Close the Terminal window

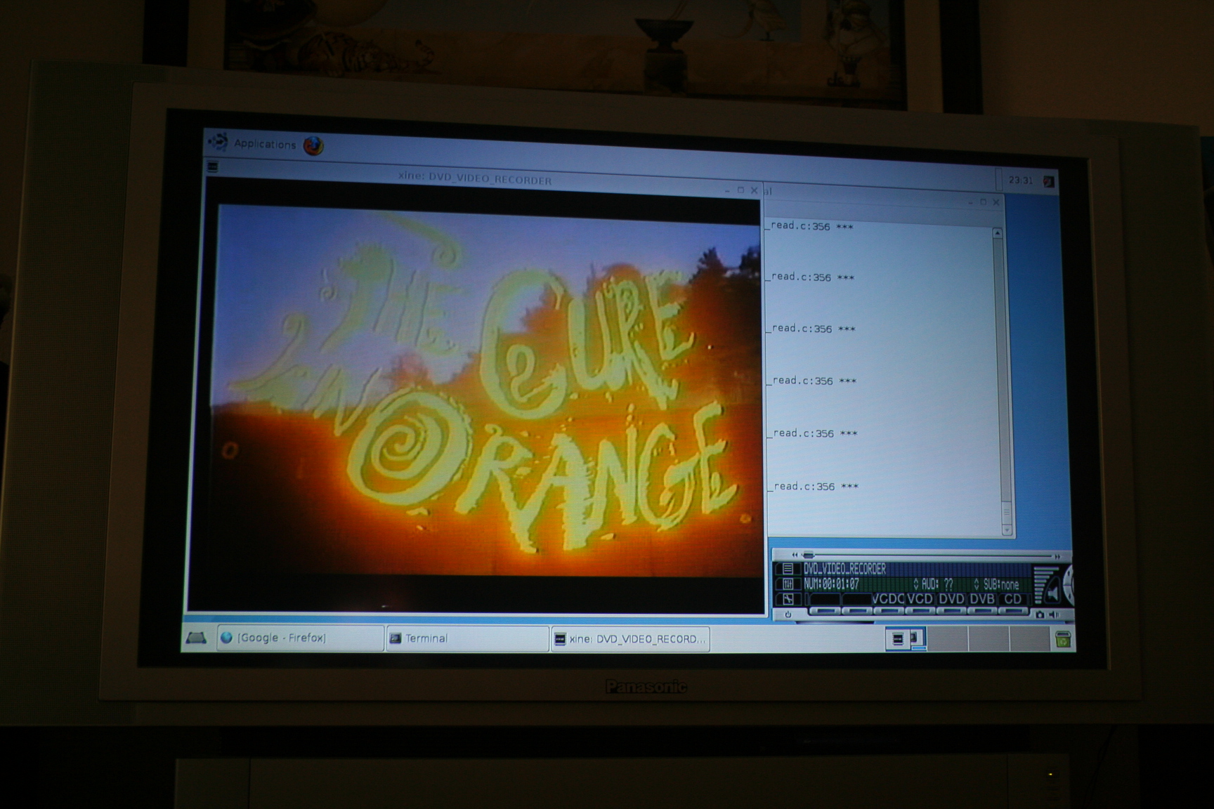(x=996, y=202)
